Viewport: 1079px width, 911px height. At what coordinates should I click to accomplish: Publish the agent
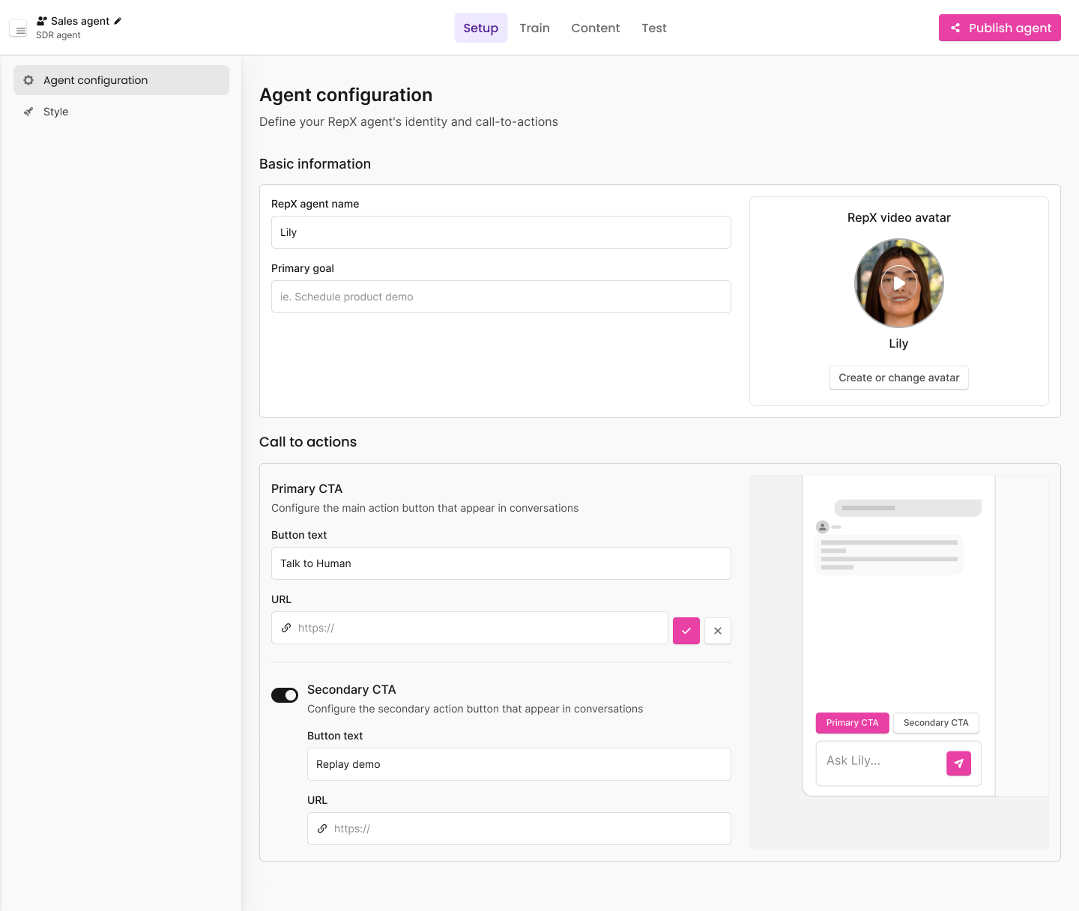(1000, 28)
